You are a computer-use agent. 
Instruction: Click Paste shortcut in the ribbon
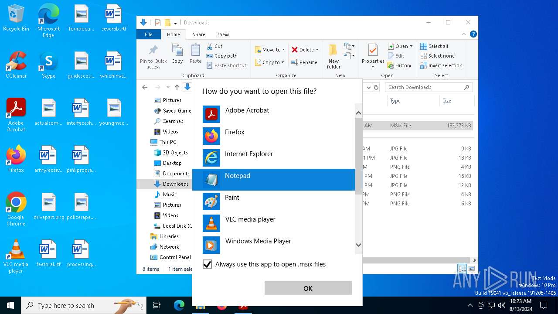pyautogui.click(x=226, y=65)
